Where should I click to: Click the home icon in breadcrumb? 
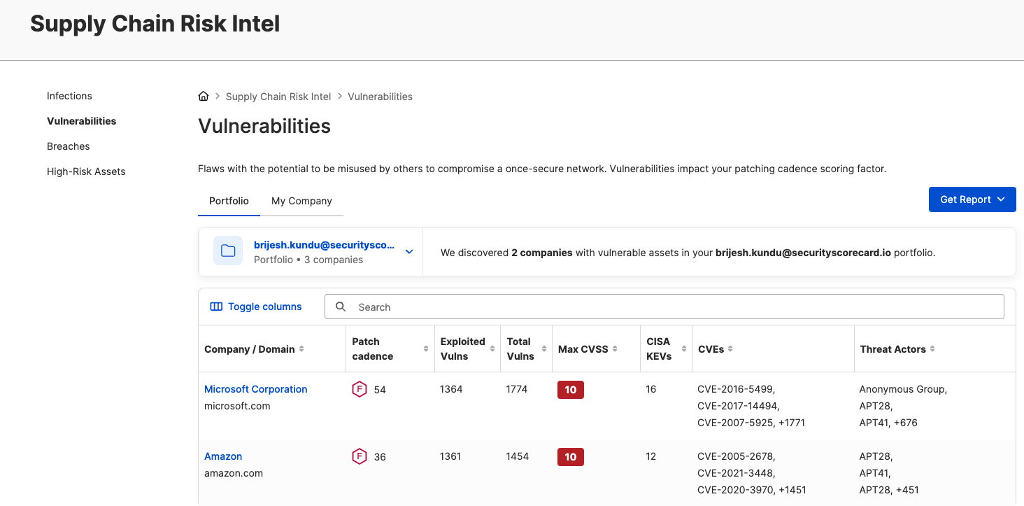204,97
